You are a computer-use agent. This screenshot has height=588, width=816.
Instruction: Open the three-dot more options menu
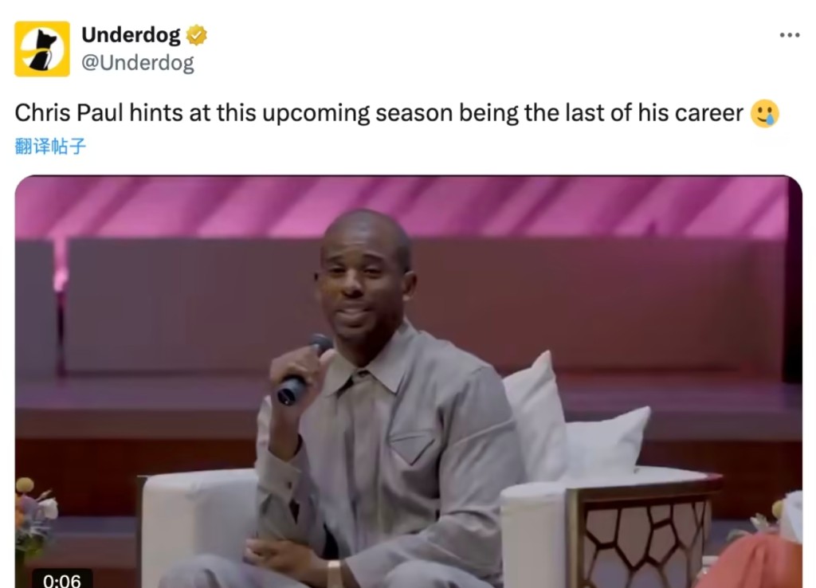[790, 35]
